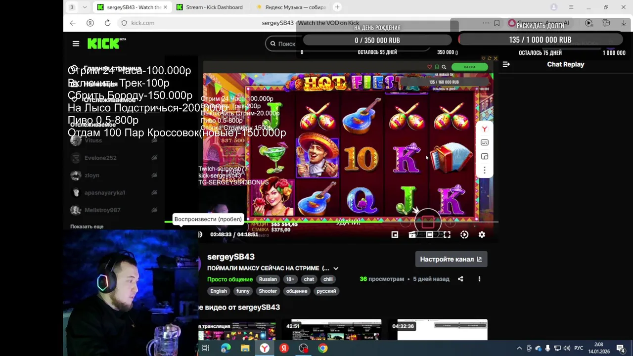Viewport: 633px width, 356px height.
Task: Click the Russian tag
Action: (268, 279)
